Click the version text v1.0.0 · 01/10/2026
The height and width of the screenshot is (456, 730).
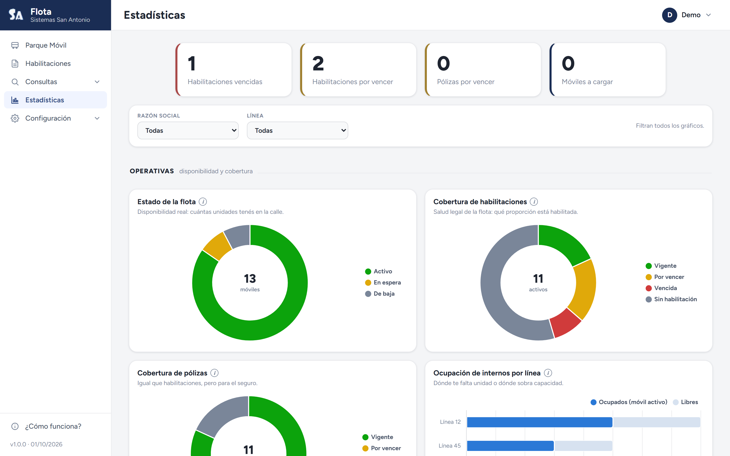[x=36, y=444]
